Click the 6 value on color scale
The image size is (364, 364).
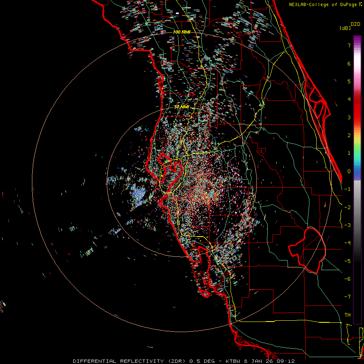tap(349, 63)
